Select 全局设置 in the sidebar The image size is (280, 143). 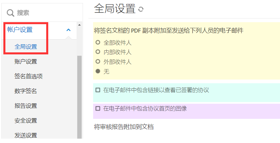click(26, 47)
